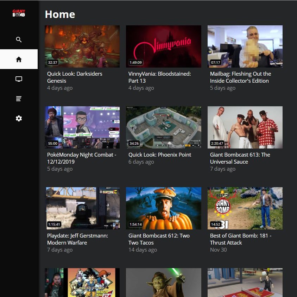
Task: Click the Giant Bomb logo
Action: [x=19, y=13]
